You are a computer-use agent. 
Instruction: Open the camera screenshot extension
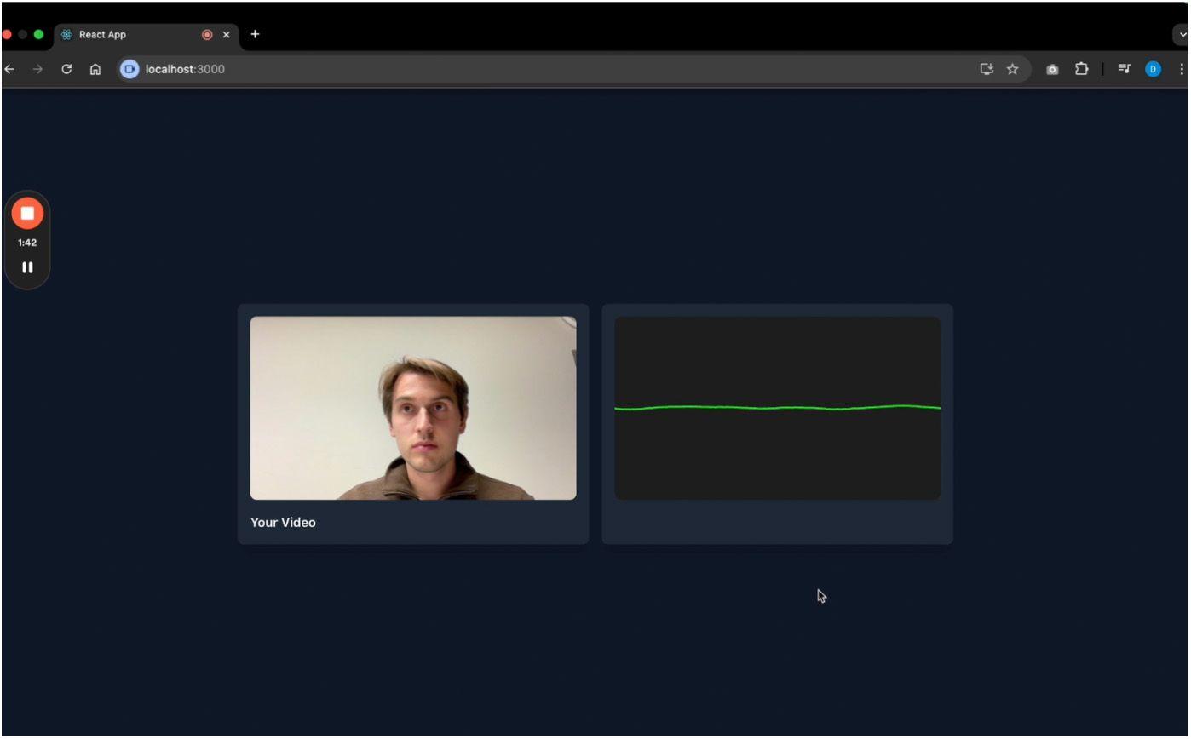pyautogui.click(x=1052, y=70)
